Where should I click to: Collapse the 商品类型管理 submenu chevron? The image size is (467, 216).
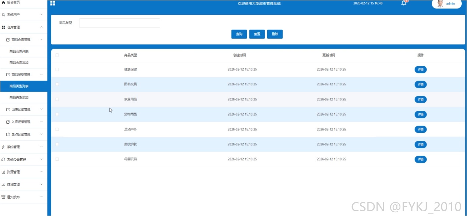click(42, 75)
